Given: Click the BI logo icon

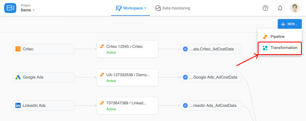Looking at the screenshot, I should [x=10, y=8].
